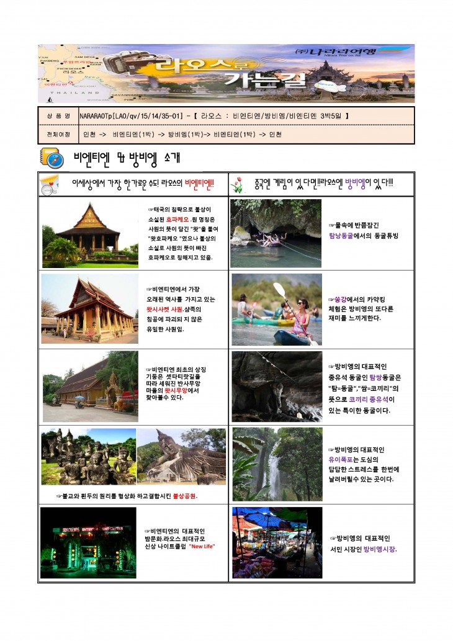
Task: Click the red 왓시무앙 text
Action: [x=176, y=390]
